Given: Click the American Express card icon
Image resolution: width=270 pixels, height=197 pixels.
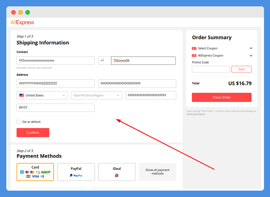Looking at the screenshot, I should coord(22,172).
